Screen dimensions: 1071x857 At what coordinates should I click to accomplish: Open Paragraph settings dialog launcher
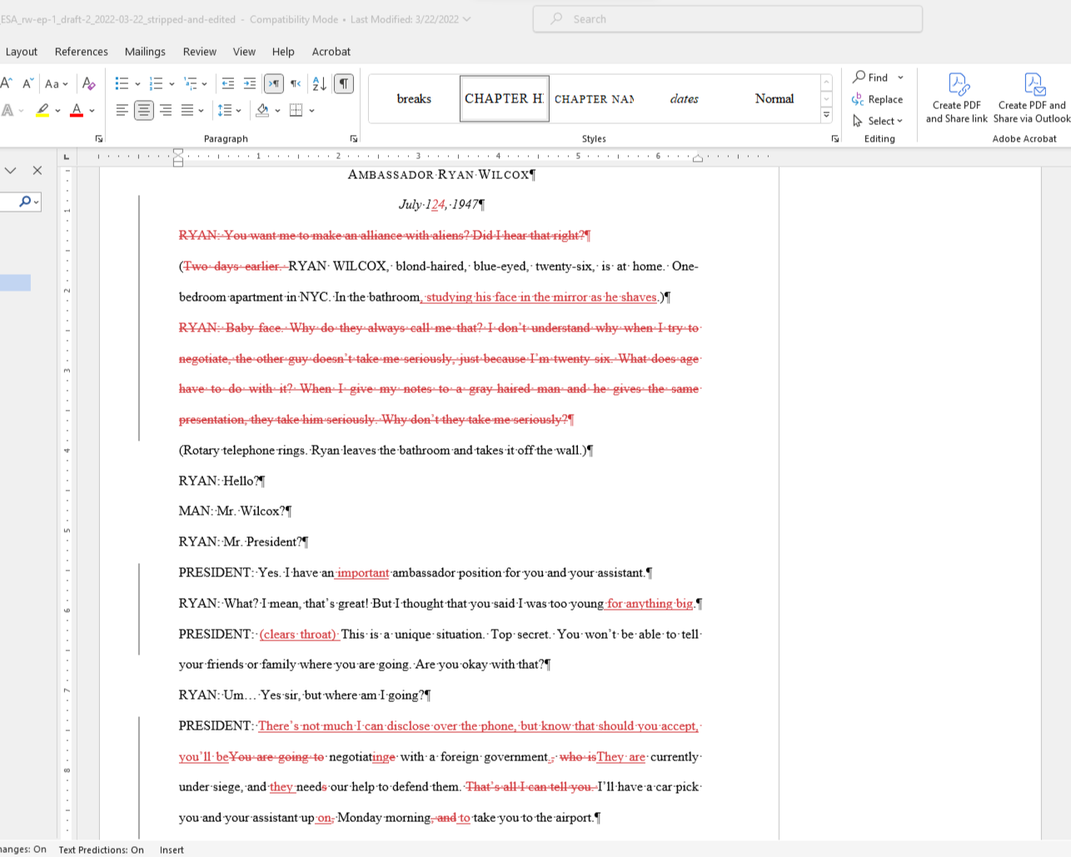tap(354, 139)
